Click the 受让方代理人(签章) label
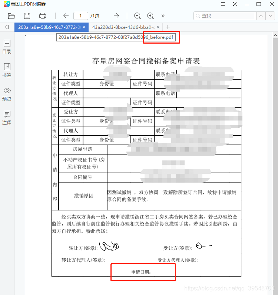278x295 pixels. coord(178,260)
